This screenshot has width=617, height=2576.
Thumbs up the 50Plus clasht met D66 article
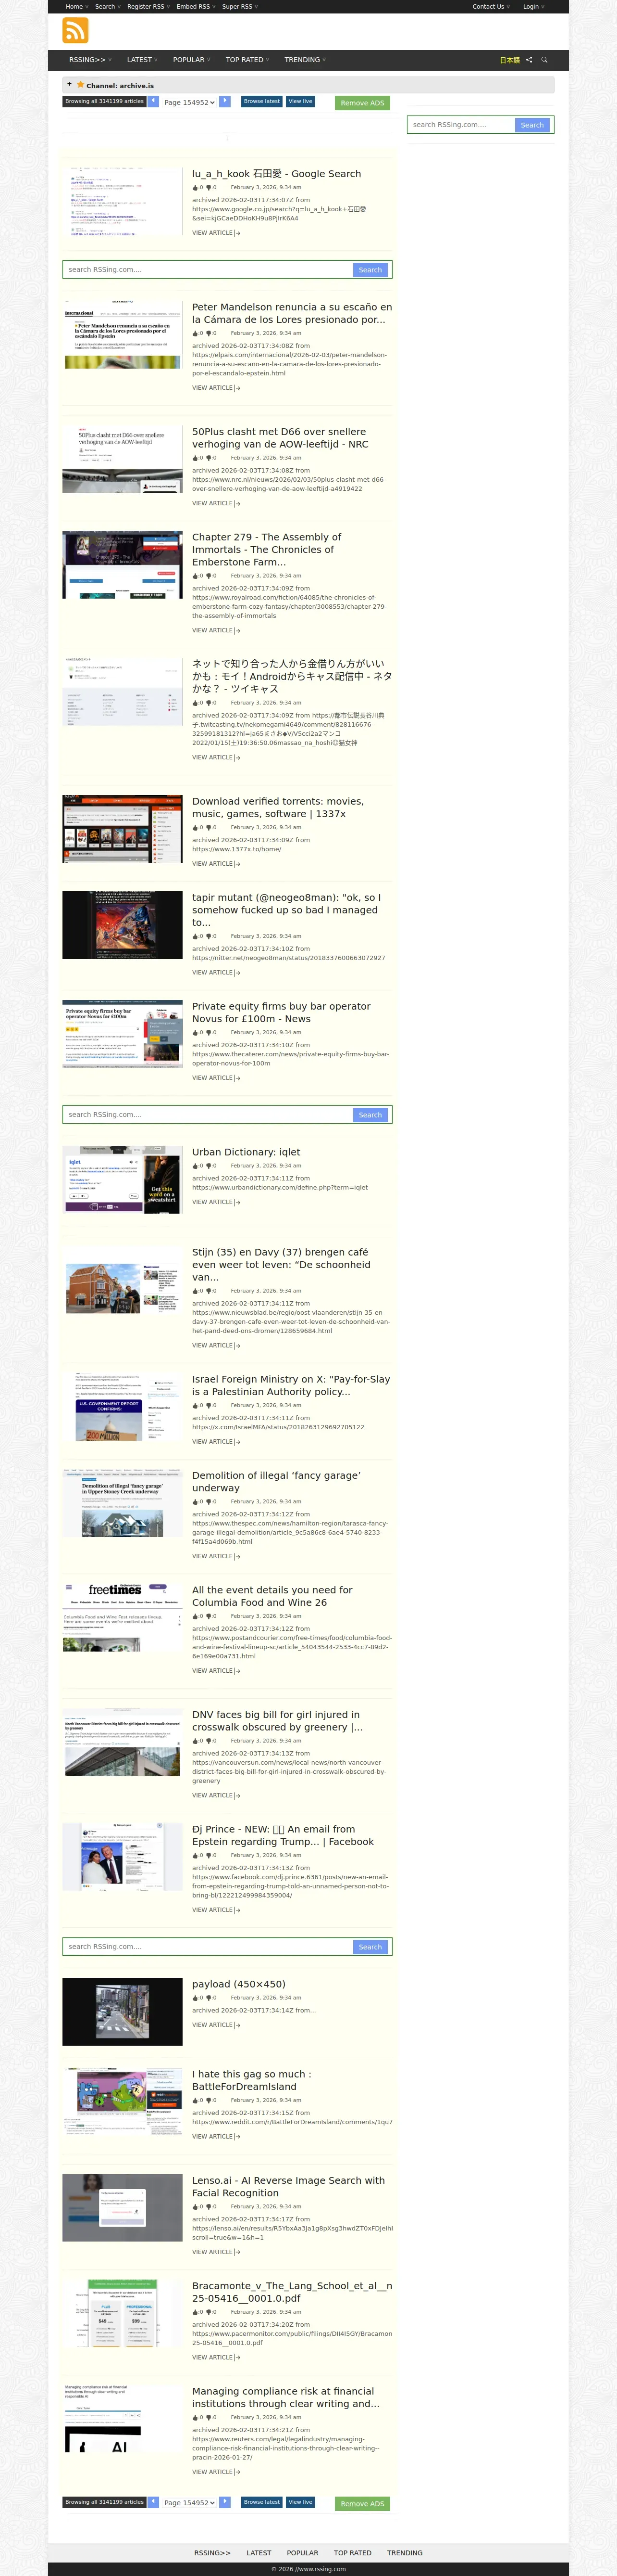[196, 458]
